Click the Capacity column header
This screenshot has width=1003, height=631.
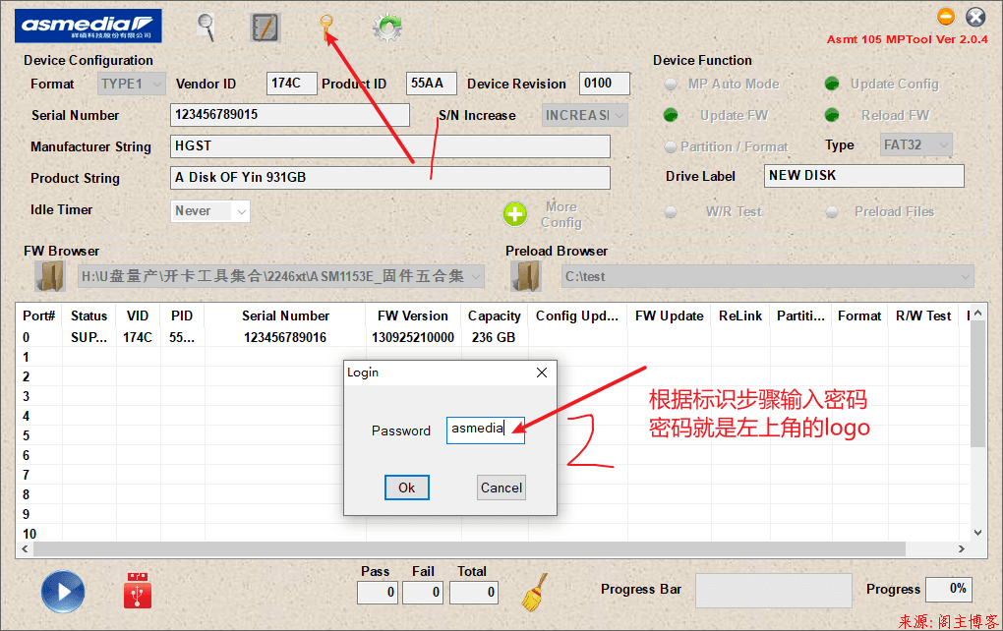tap(494, 315)
